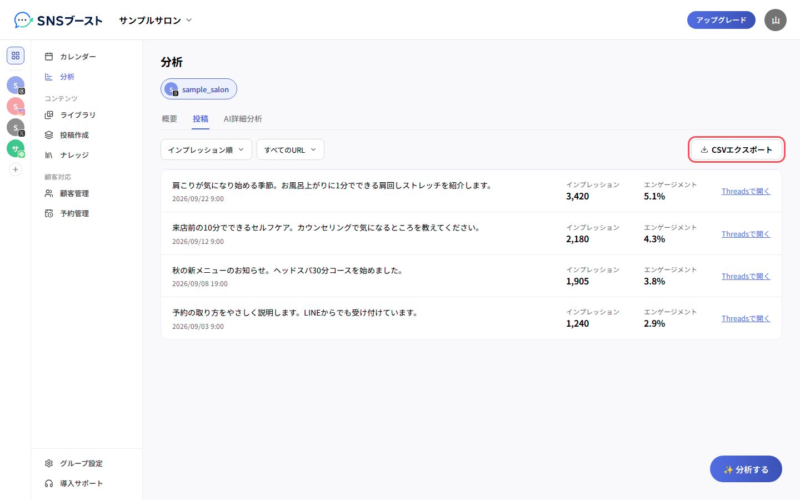Click the 分析 page heading
This screenshot has width=800, height=500.
[172, 62]
